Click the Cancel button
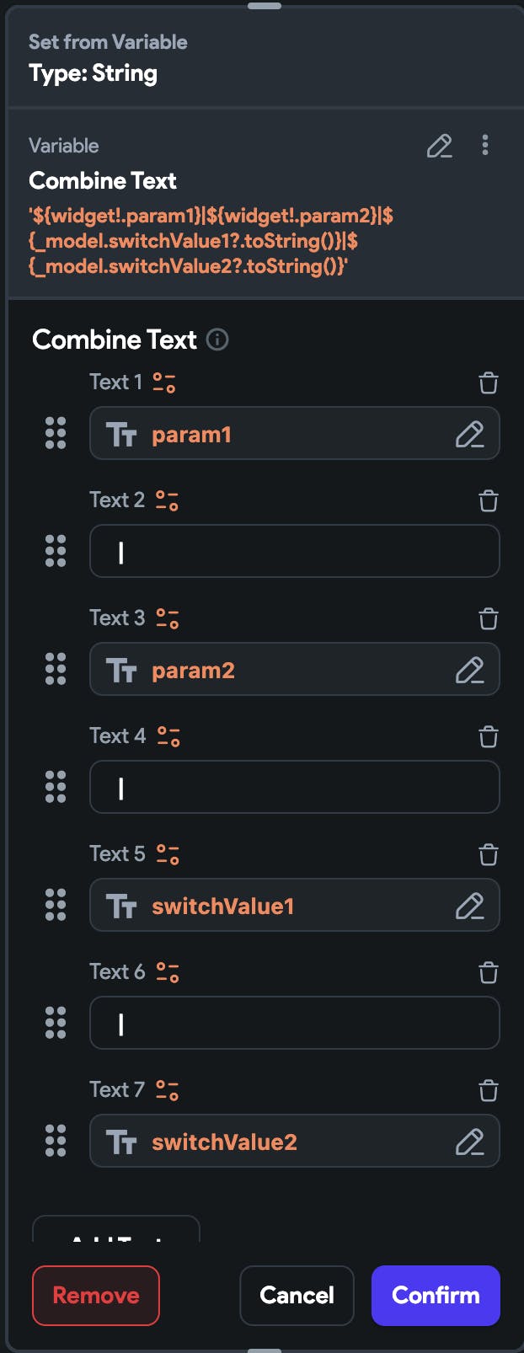 pyautogui.click(x=297, y=1295)
